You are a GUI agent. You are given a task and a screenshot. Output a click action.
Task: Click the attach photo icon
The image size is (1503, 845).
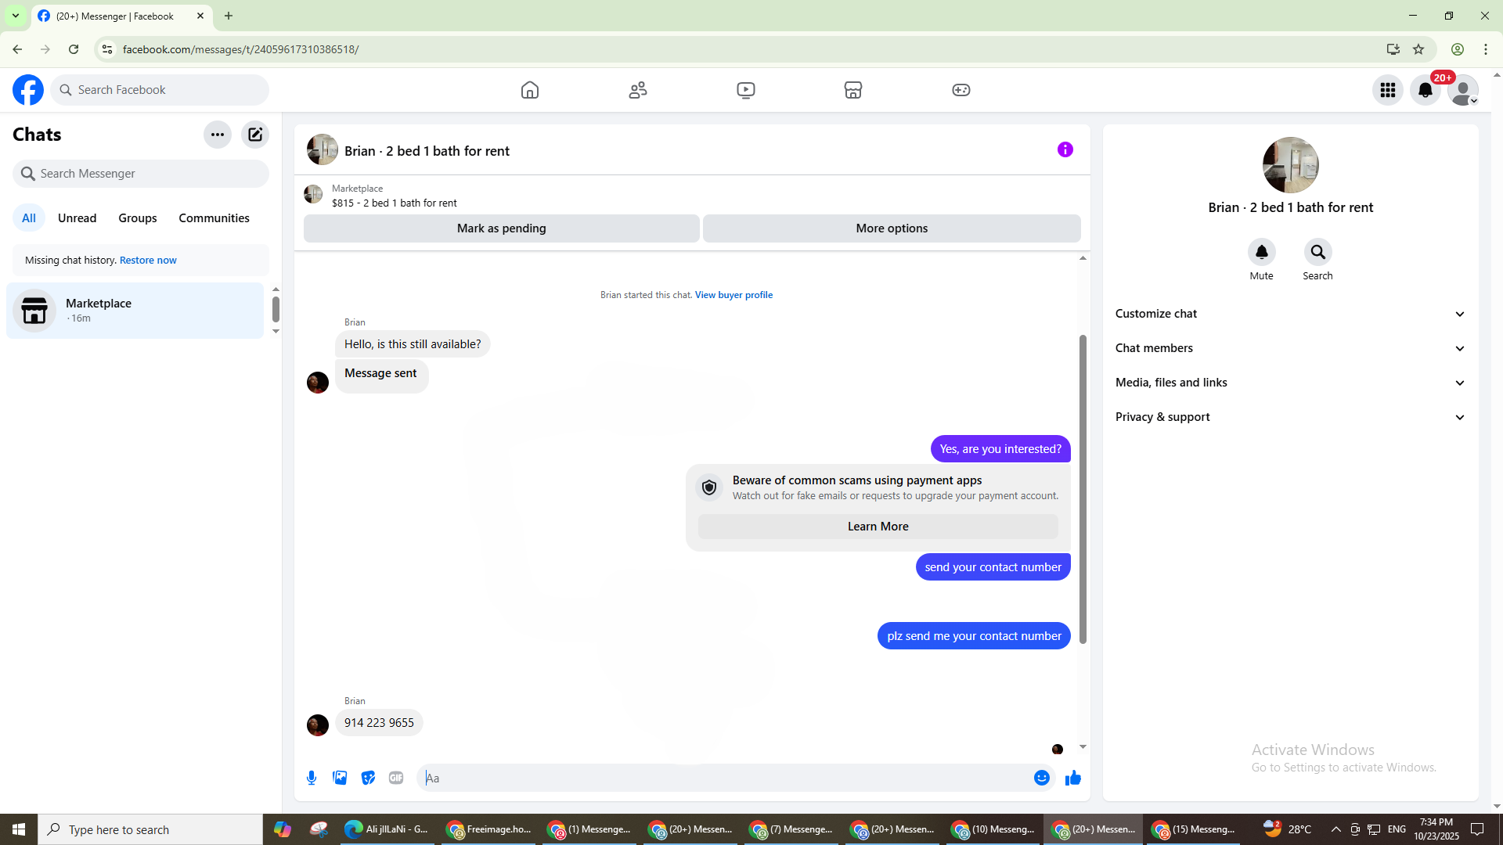click(x=340, y=778)
